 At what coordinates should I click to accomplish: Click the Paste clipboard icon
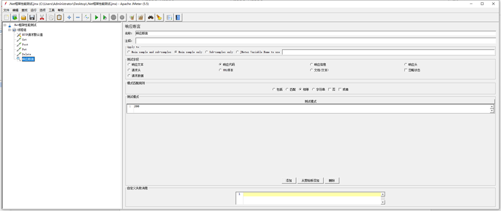(x=59, y=17)
